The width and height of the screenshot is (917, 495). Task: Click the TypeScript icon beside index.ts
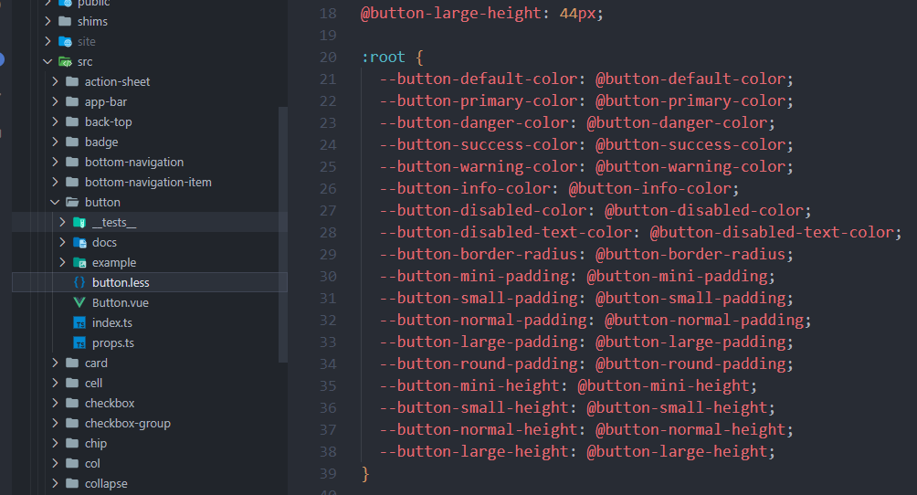point(79,322)
